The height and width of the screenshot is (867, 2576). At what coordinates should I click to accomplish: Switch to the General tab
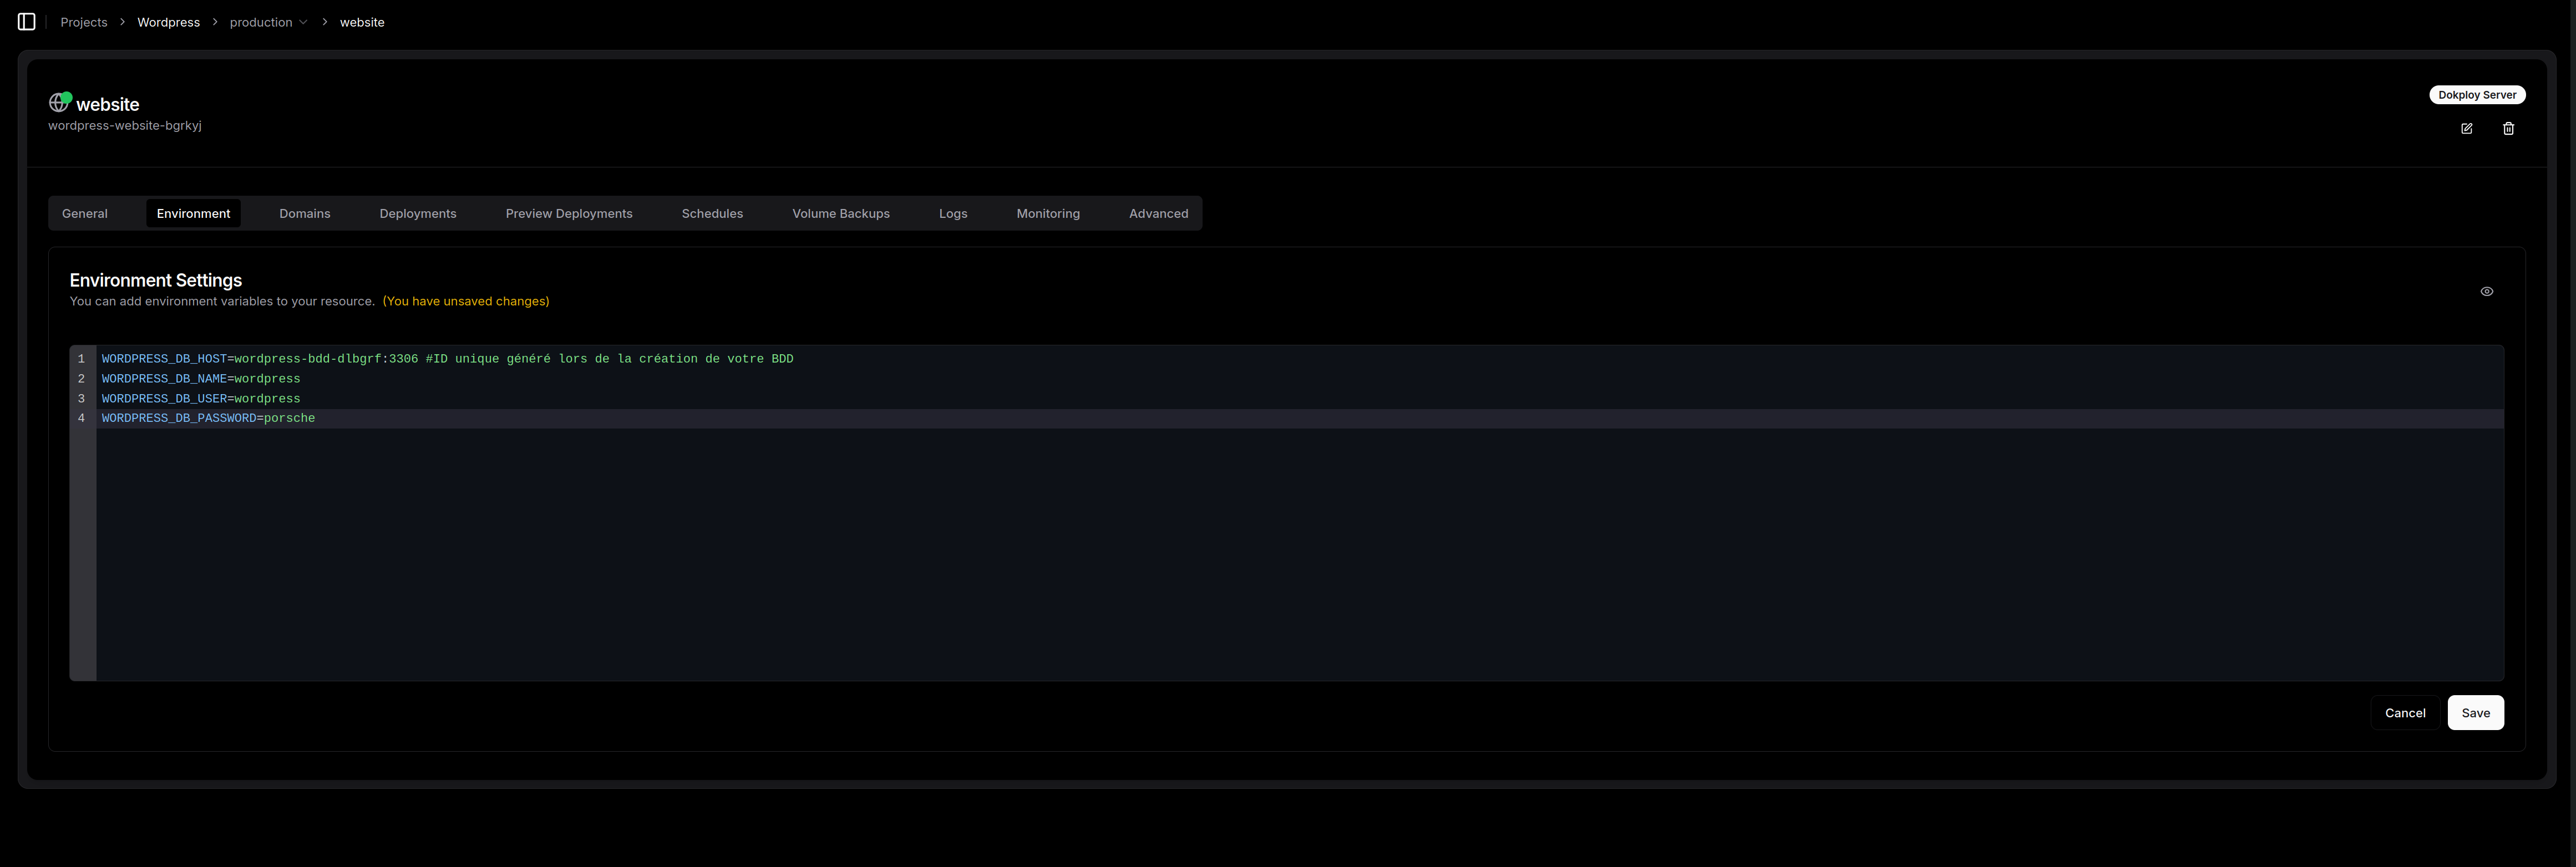pos(85,214)
